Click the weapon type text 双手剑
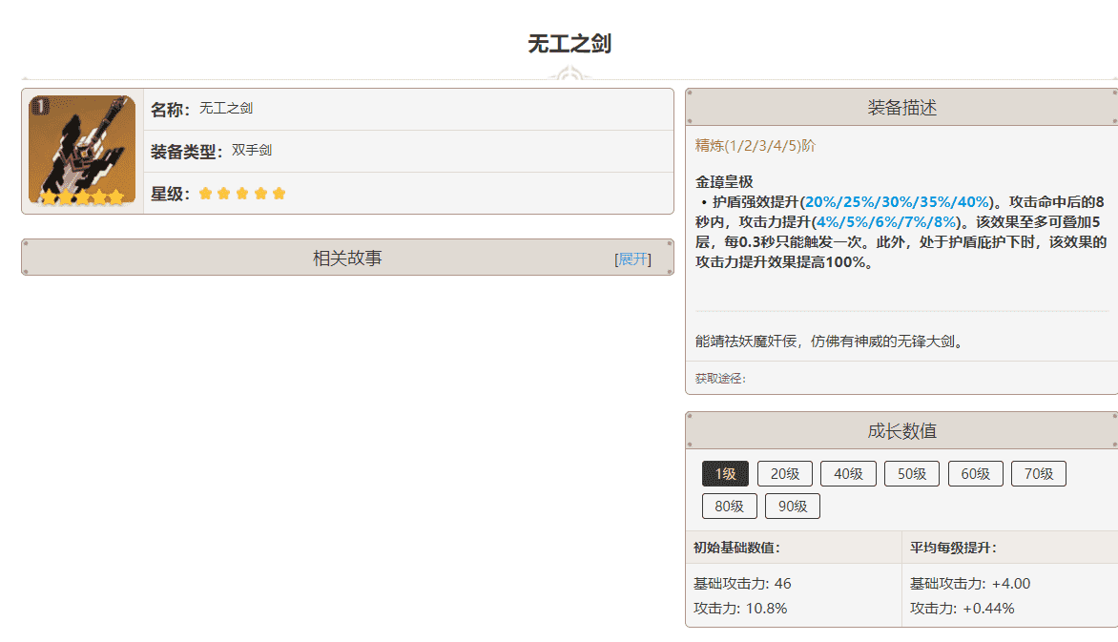This screenshot has height=642, width=1118. (252, 151)
